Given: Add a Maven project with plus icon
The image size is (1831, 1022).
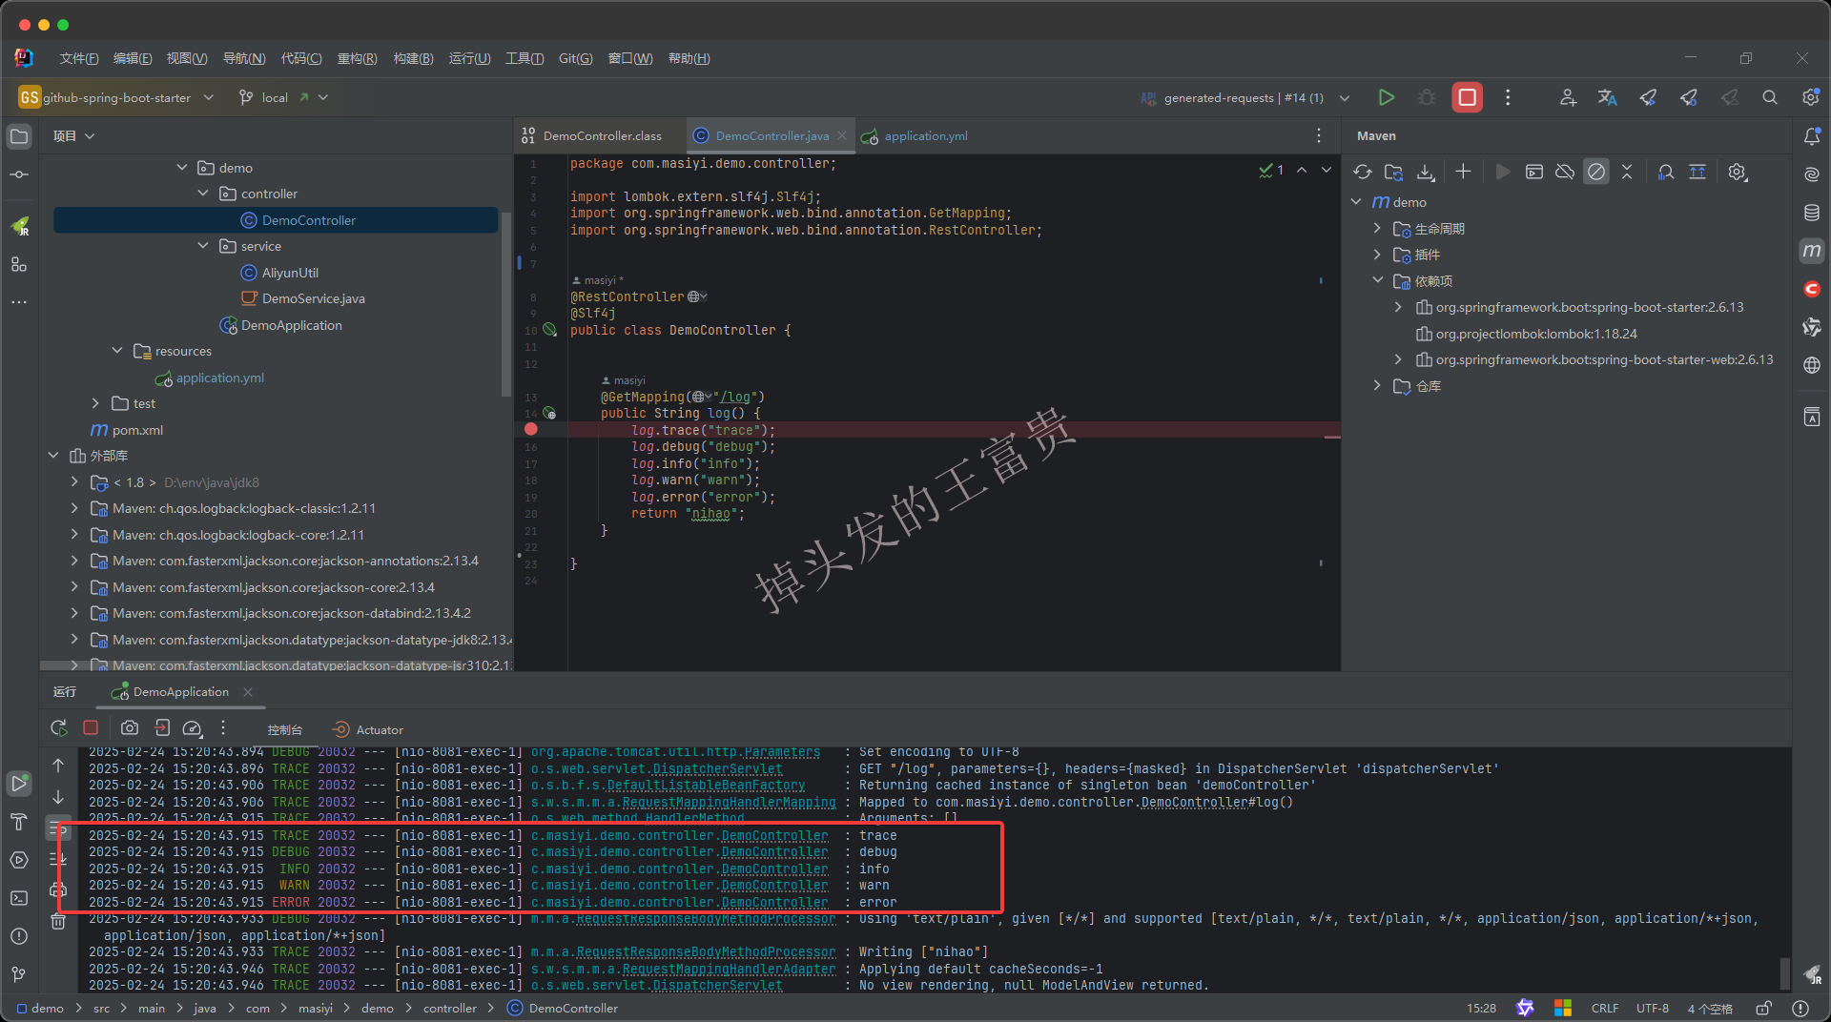Looking at the screenshot, I should [1463, 172].
